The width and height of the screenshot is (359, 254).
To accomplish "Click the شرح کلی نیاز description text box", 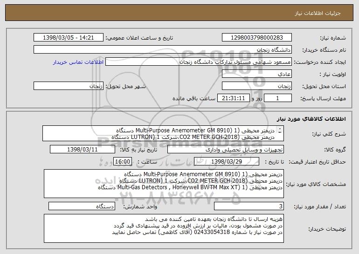I will 163,133.
